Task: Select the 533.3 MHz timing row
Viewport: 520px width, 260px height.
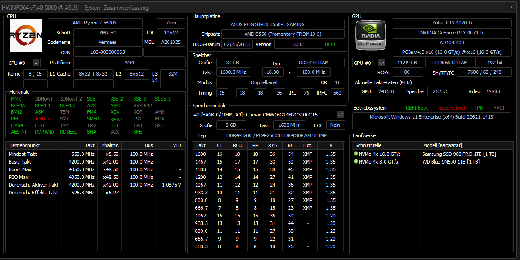Action: [269, 246]
